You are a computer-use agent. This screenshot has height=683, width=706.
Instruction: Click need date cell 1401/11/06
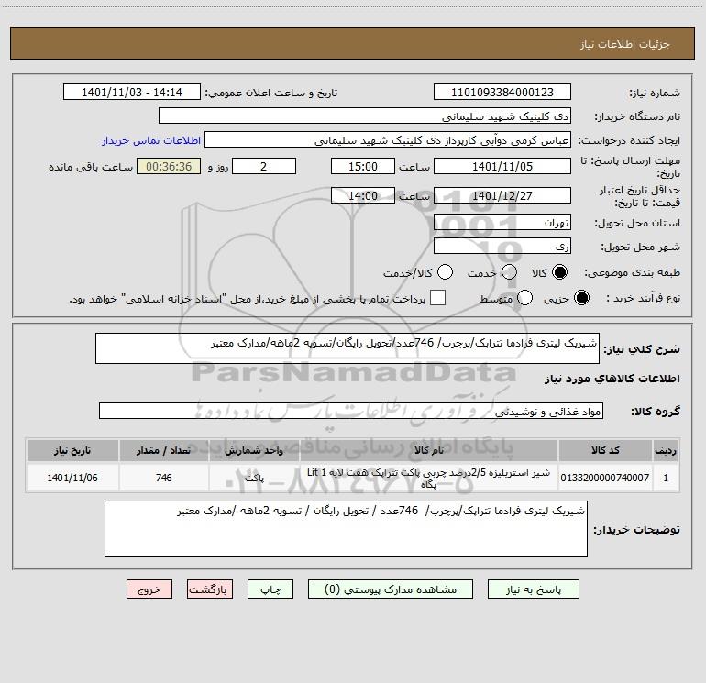[x=72, y=478]
